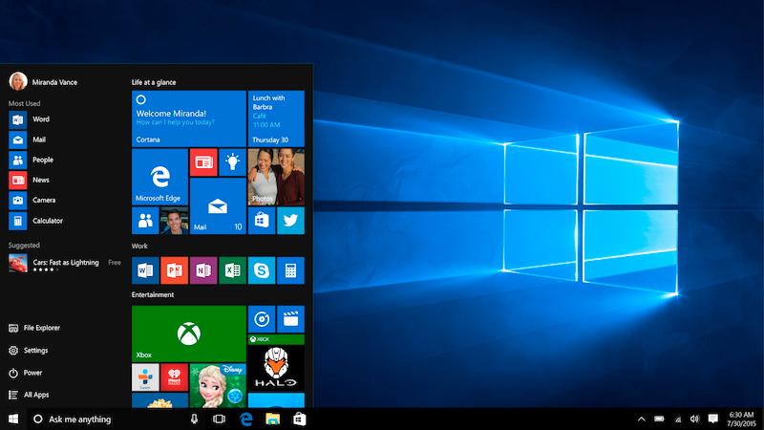This screenshot has height=430, width=764.
Task: Check battery status in system tray
Action: (x=659, y=419)
